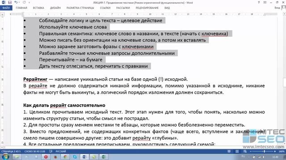Switch to Read Mode view icon
Image resolution: width=286 pixels, height=160 pixels.
pyautogui.click(x=229, y=151)
